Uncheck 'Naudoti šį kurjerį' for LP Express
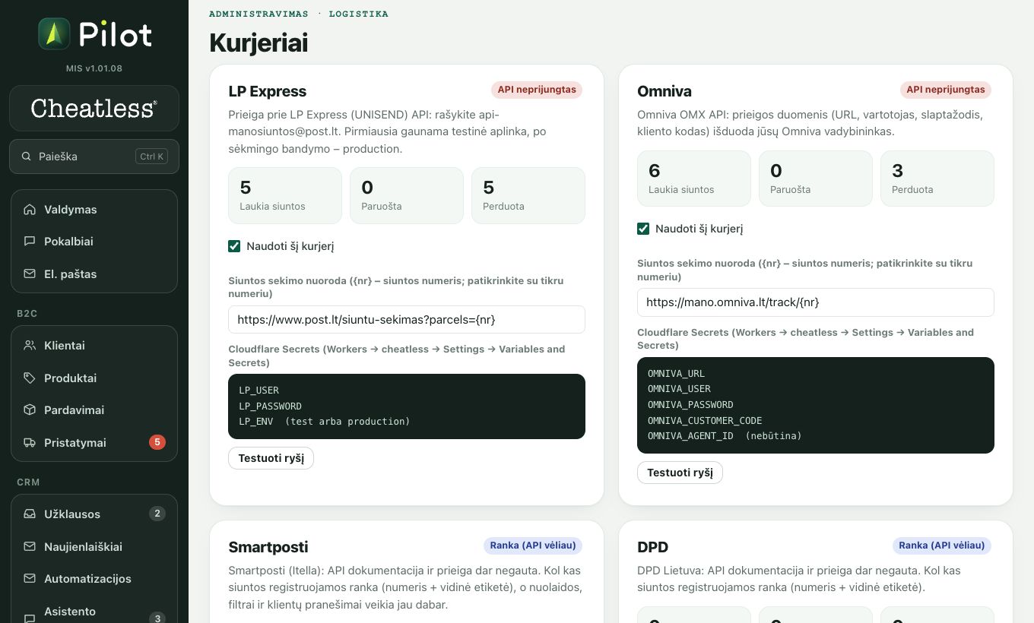 coord(234,246)
